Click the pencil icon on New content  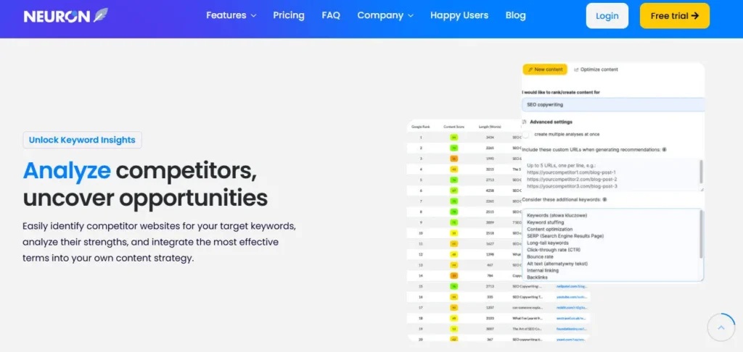530,70
